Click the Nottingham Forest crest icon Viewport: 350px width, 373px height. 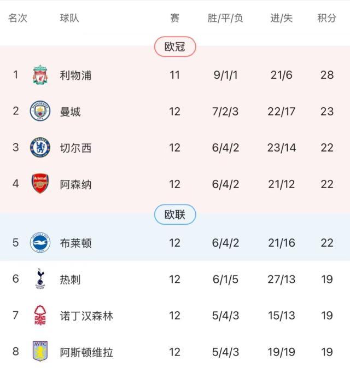[40, 316]
